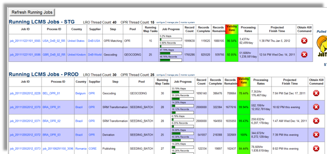
Task: Open job_201112052012_0371 link
Action: [25, 121]
